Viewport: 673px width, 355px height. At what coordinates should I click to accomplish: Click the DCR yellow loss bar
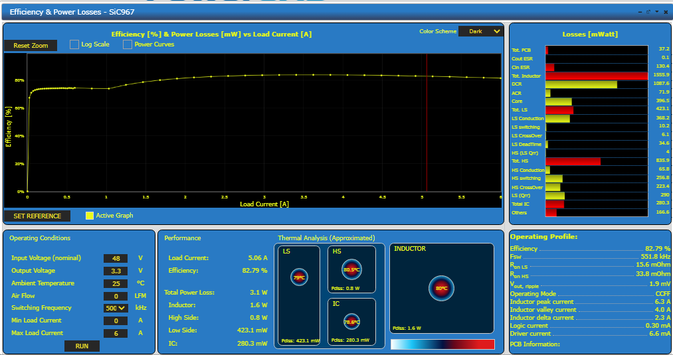(581, 84)
